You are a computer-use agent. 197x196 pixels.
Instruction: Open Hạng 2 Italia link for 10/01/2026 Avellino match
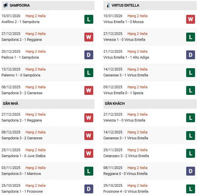(x=35, y=16)
